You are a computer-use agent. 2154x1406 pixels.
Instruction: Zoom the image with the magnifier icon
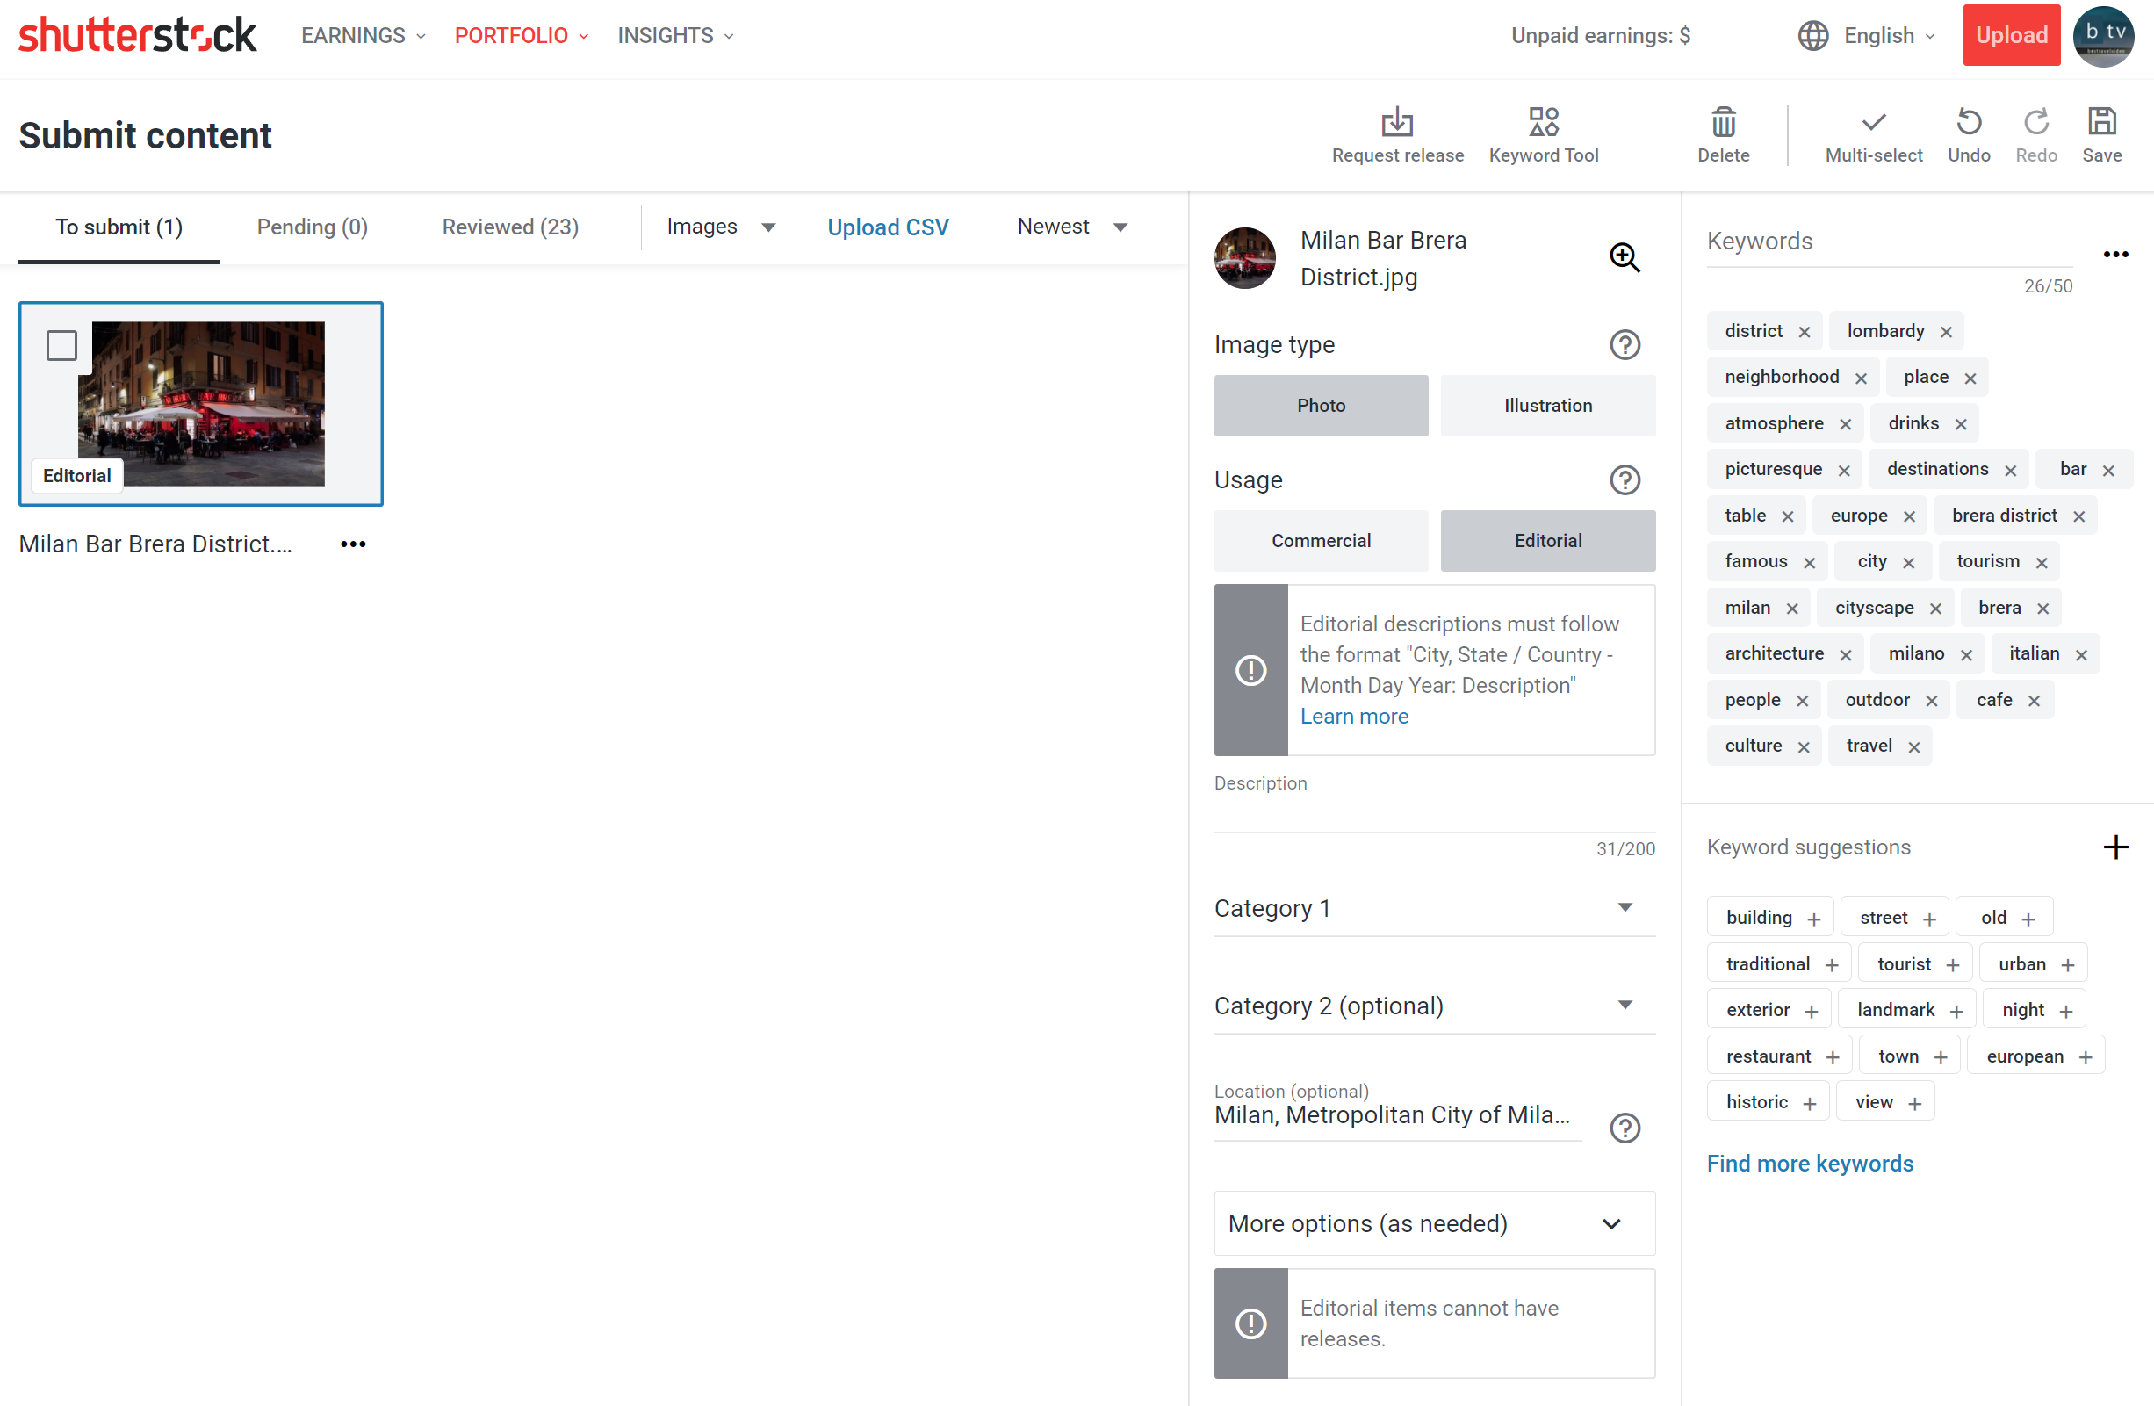tap(1624, 258)
